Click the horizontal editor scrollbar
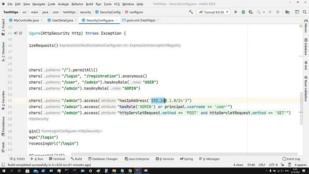This screenshot has height=174, width=309. [x=184, y=154]
